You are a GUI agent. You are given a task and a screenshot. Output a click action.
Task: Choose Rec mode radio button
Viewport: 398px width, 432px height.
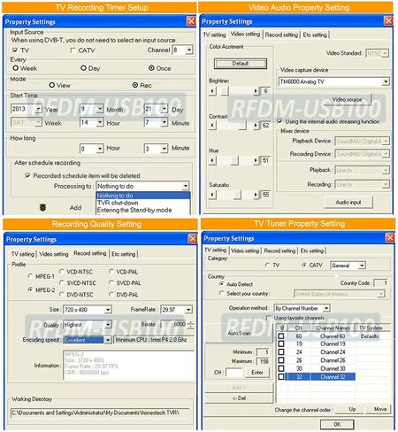tap(135, 85)
